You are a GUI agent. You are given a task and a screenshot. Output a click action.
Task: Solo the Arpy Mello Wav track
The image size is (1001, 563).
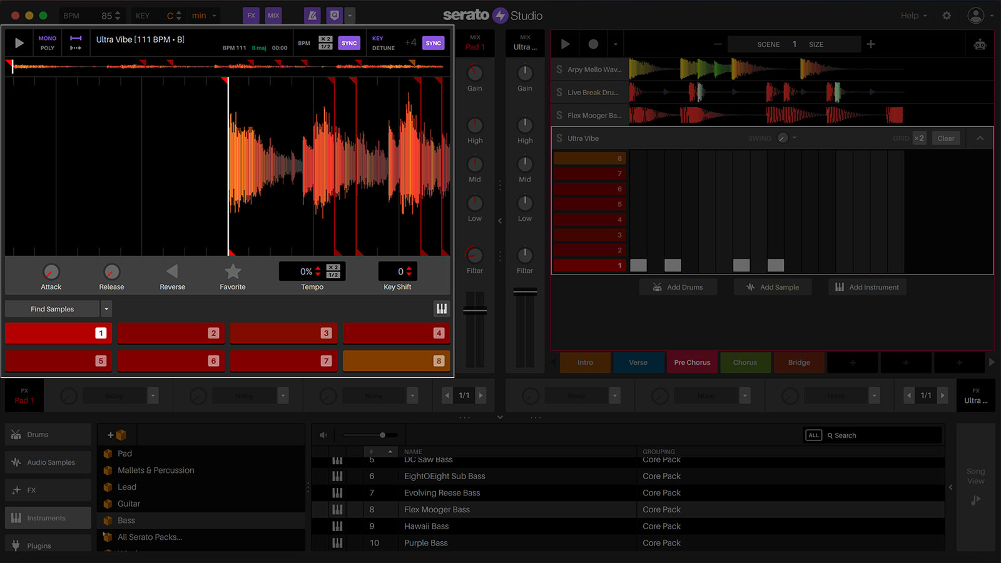[x=559, y=69]
